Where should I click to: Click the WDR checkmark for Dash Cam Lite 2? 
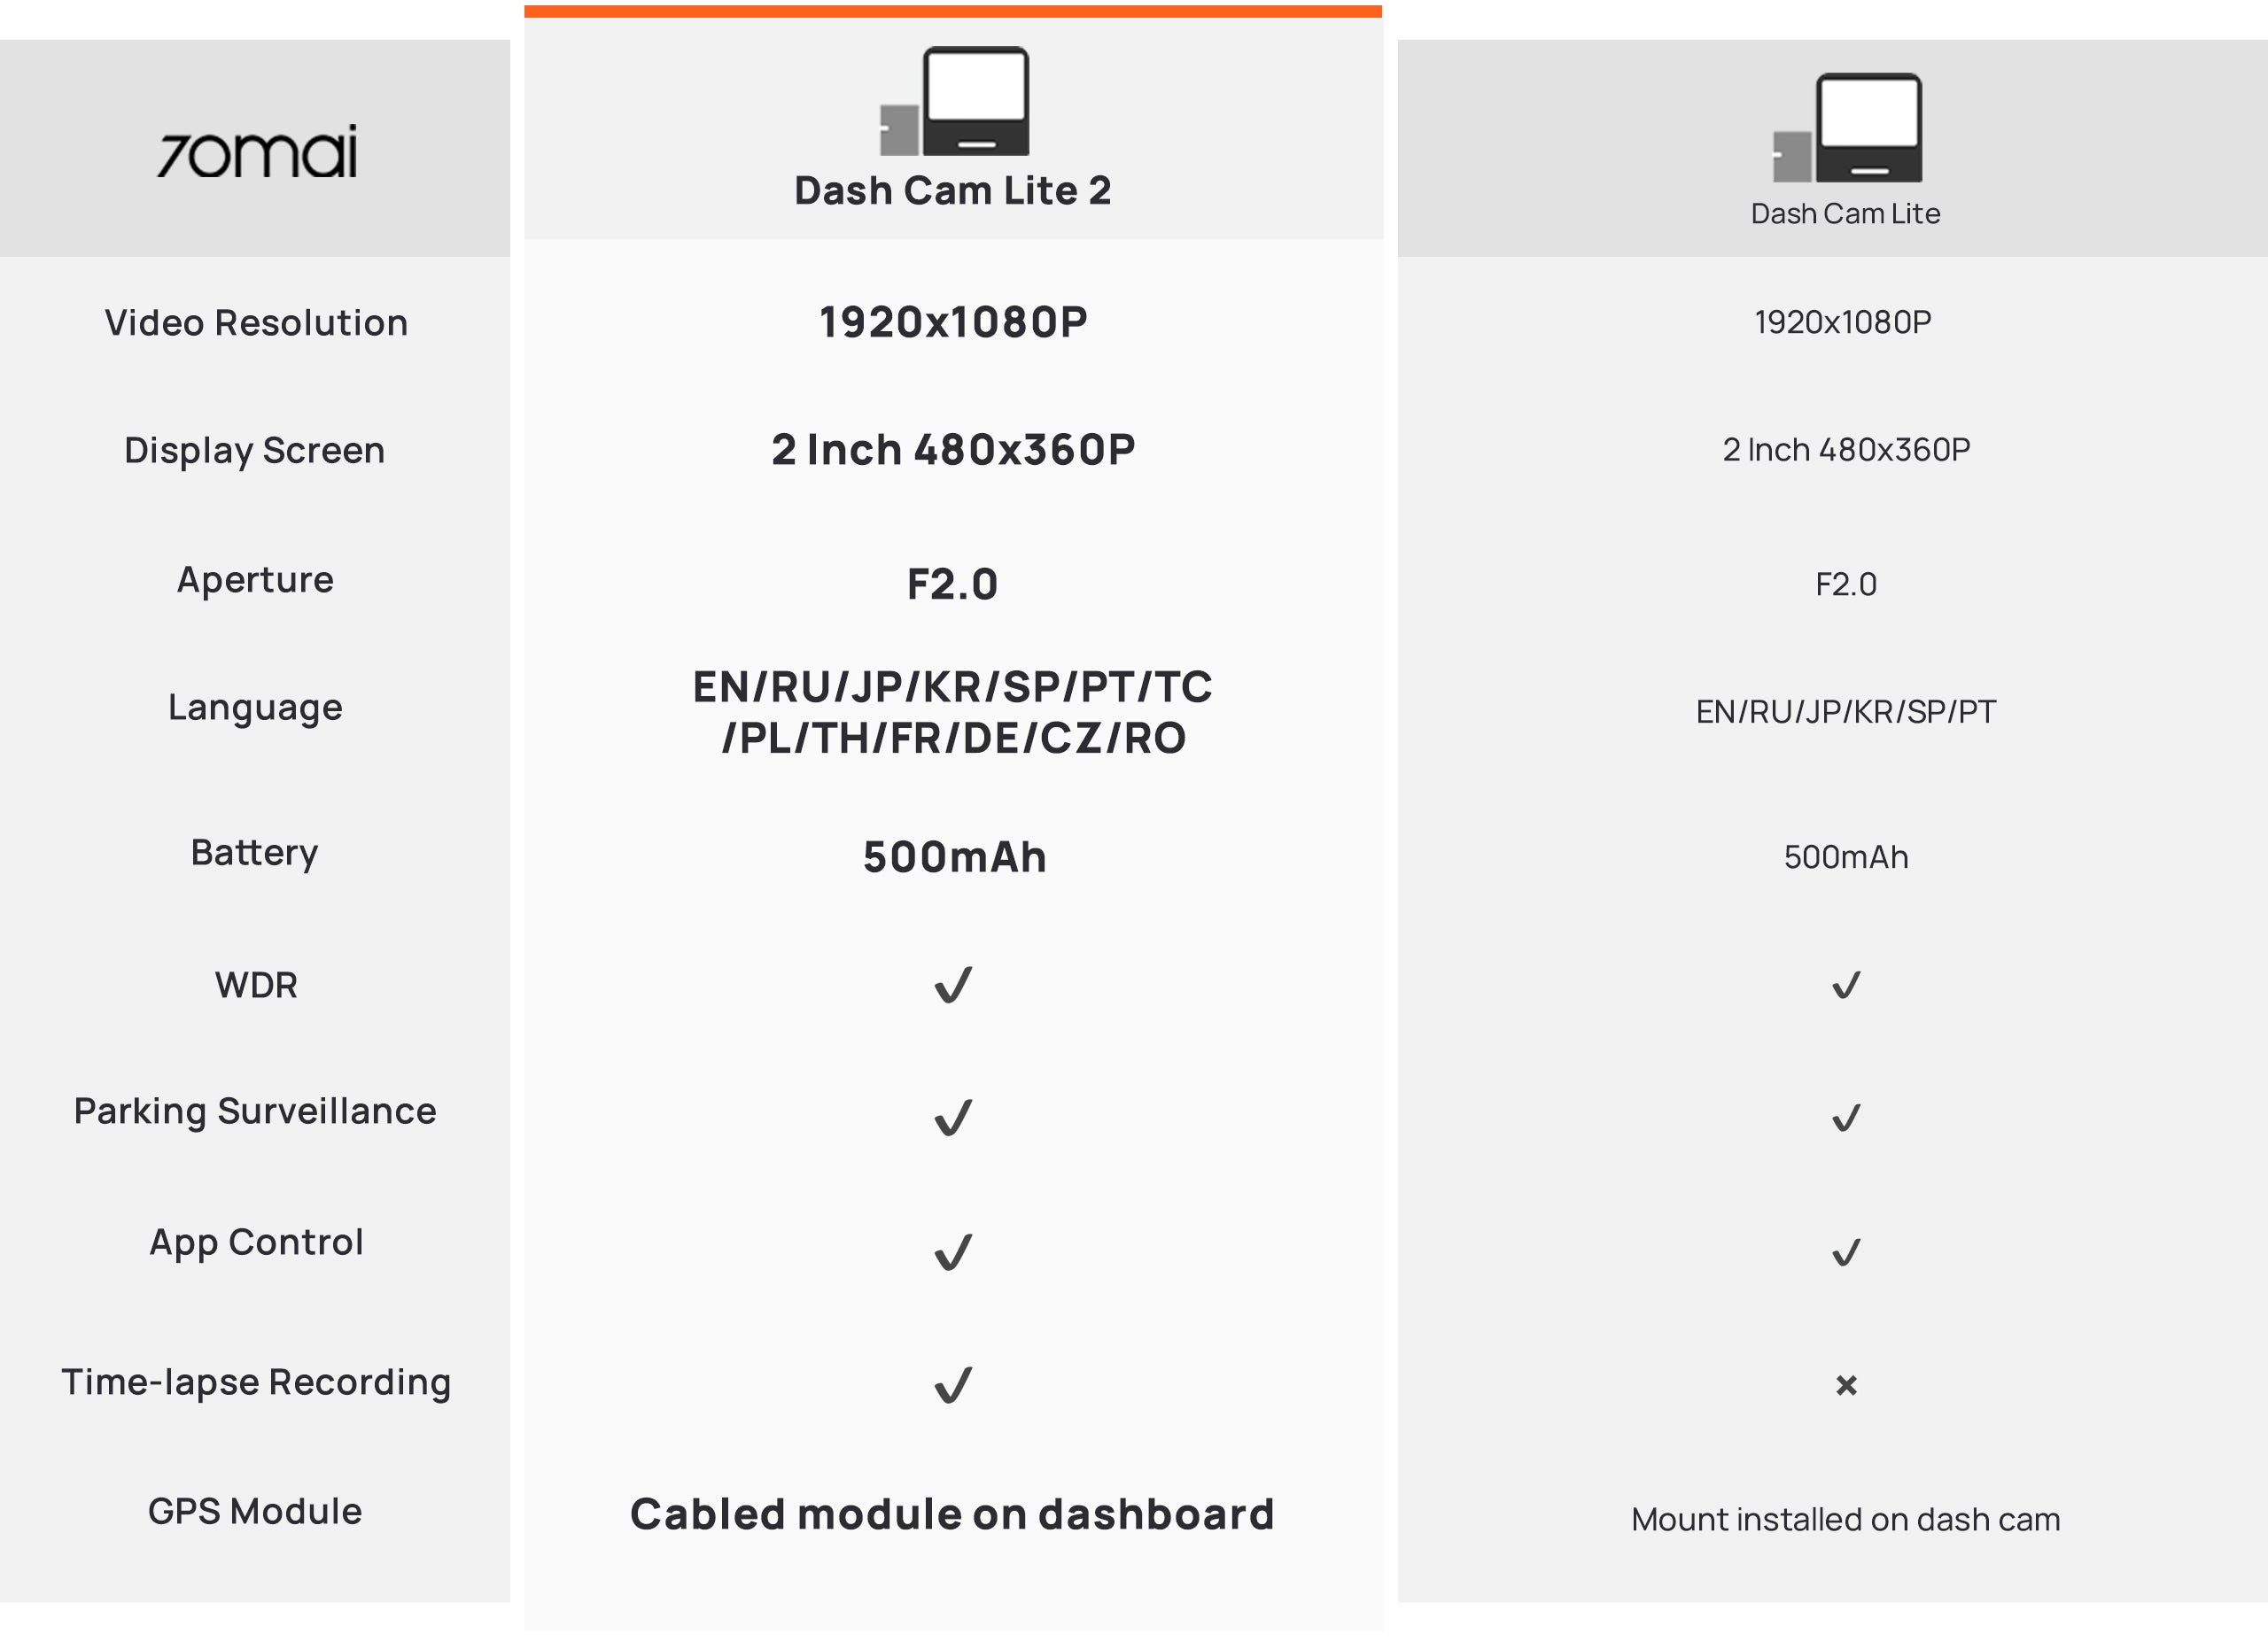[x=953, y=985]
